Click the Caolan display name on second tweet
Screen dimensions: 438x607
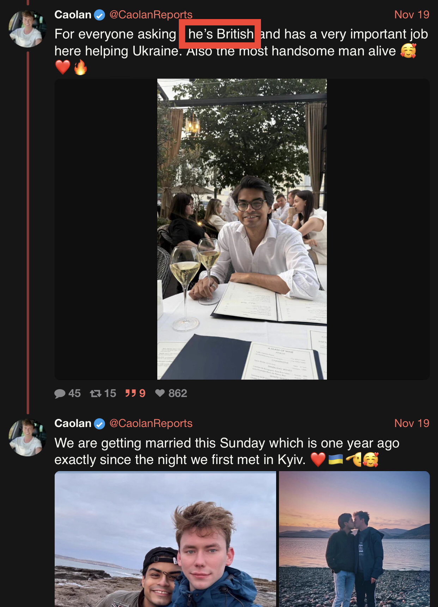click(x=73, y=423)
